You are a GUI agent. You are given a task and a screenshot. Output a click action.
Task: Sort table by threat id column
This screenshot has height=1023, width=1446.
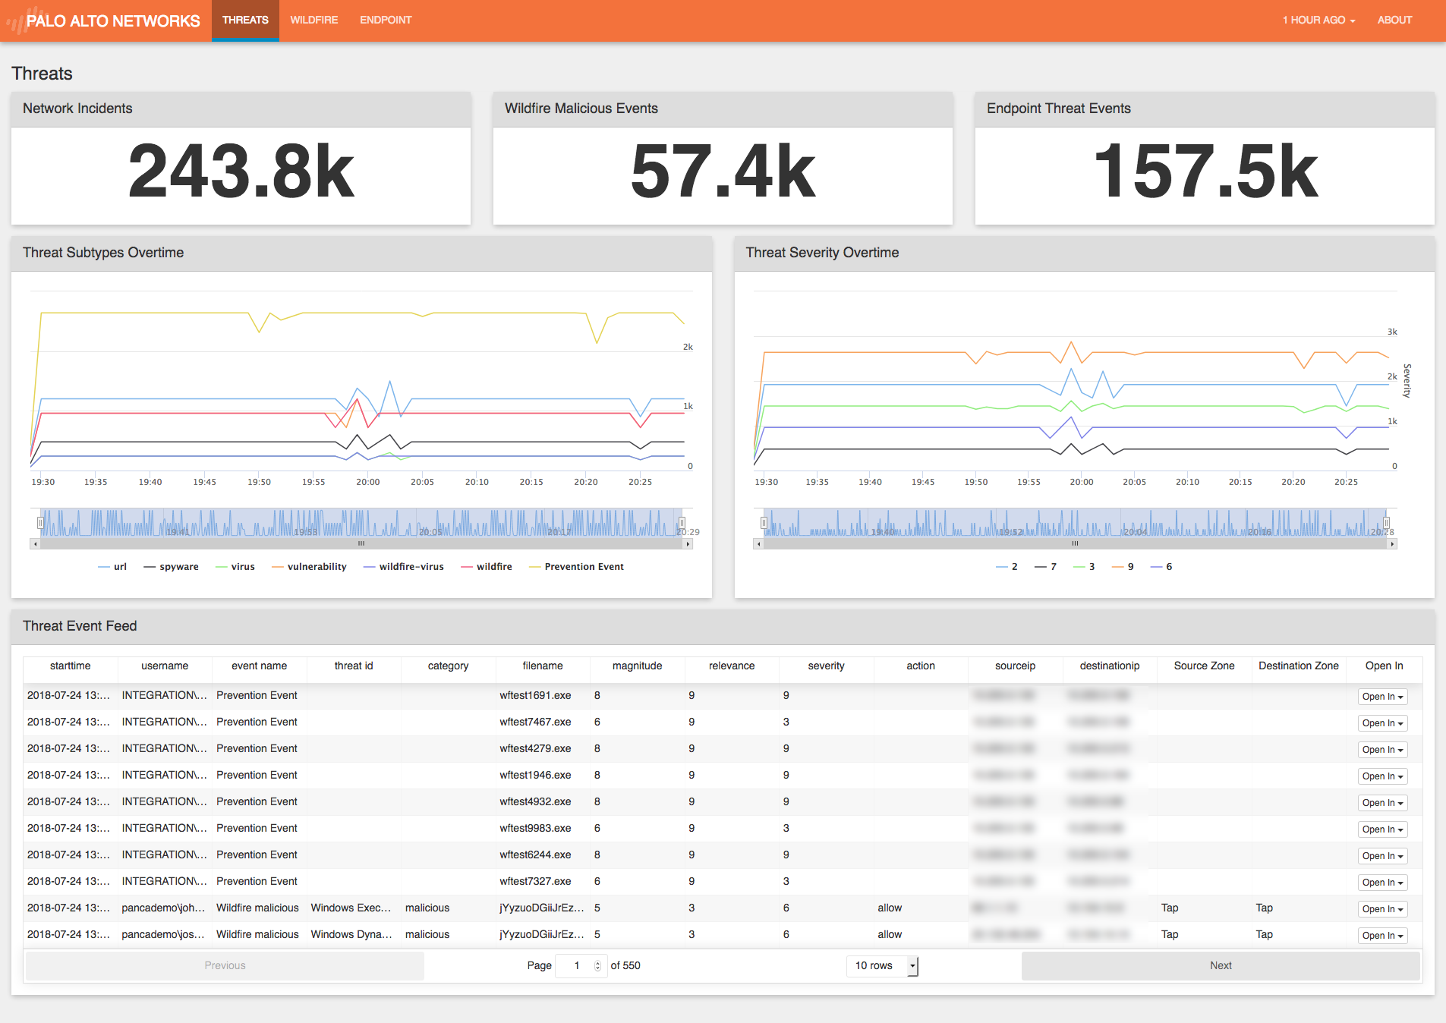354,666
